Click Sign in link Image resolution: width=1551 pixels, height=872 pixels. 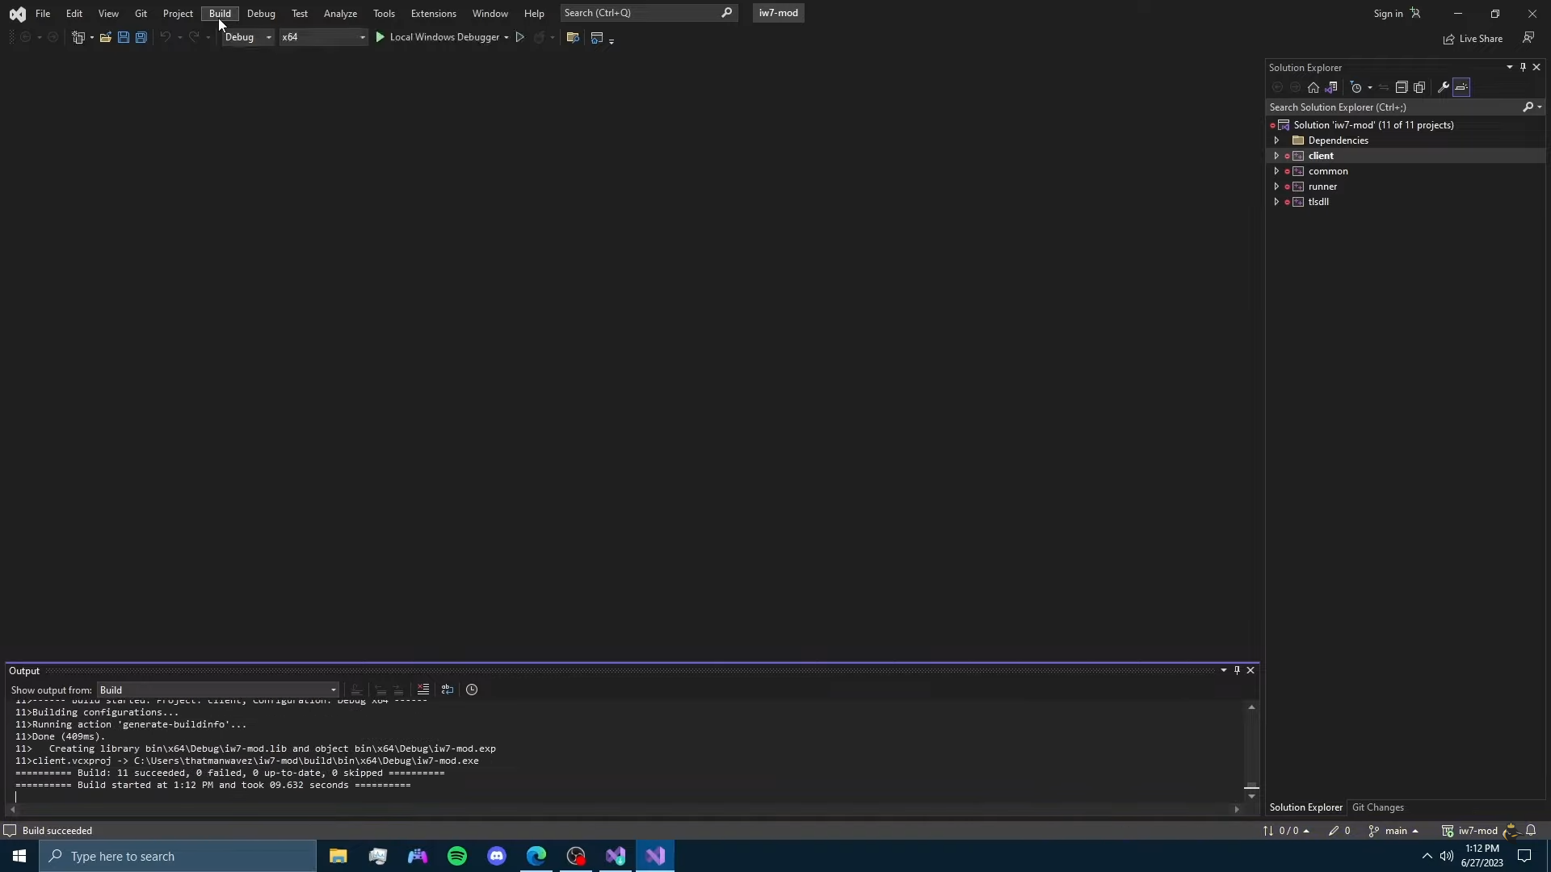pos(1388,14)
